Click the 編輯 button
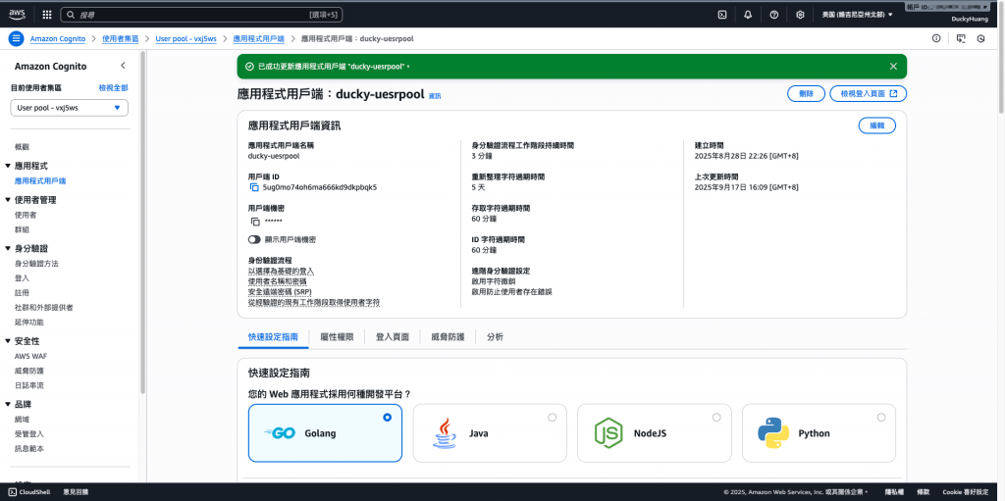1005x501 pixels. click(876, 125)
